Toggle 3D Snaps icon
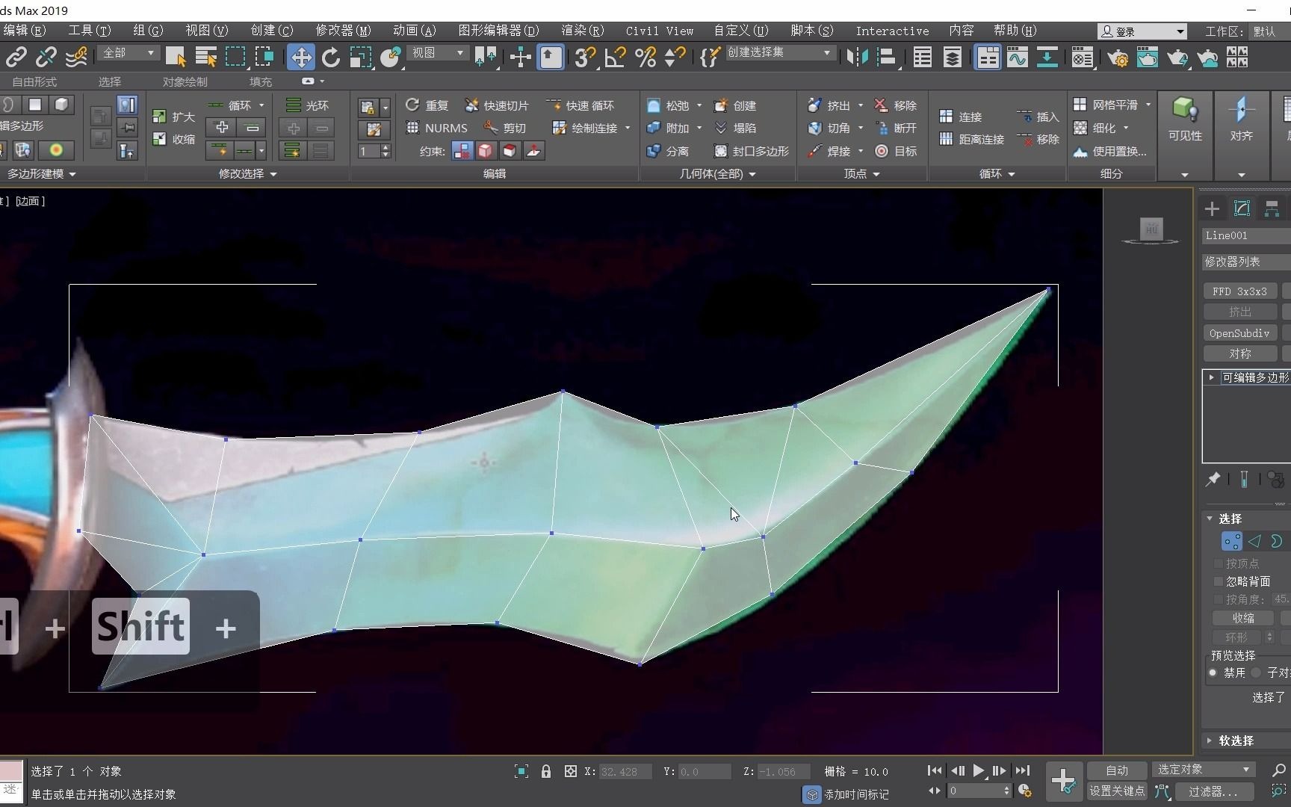Viewport: 1291px width, 807px height. point(585,58)
